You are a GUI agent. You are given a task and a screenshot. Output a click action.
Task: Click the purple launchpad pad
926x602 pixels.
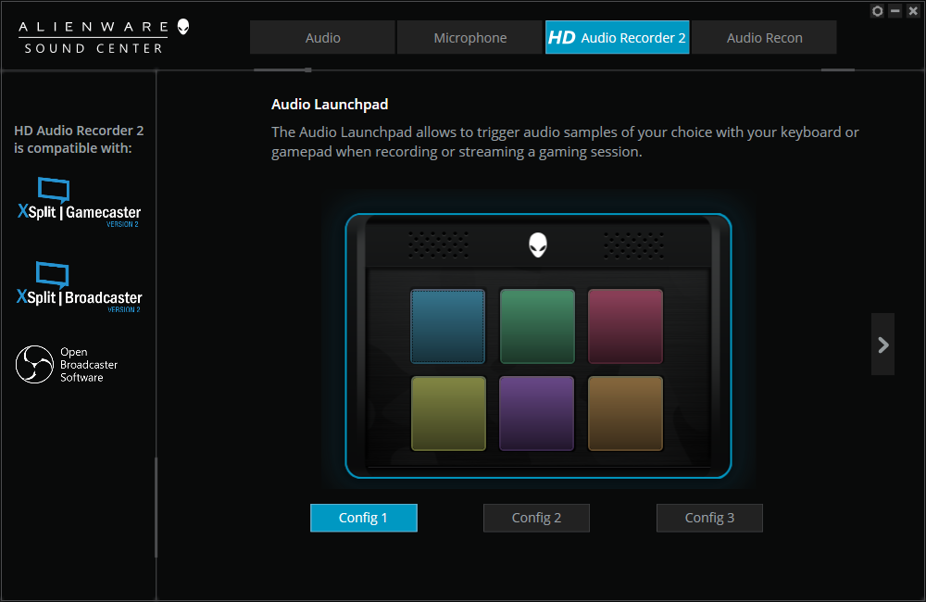536,414
